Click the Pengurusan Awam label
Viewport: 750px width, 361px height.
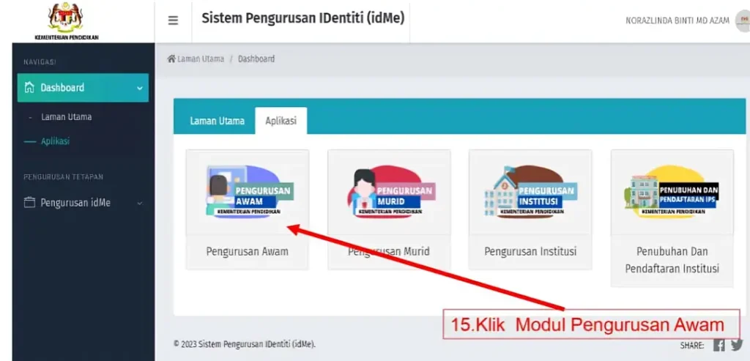click(x=248, y=251)
